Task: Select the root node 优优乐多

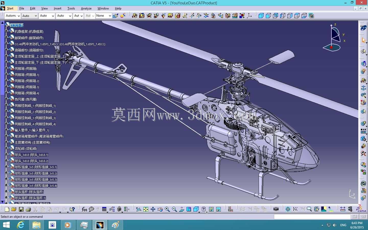Action: pos(17,25)
